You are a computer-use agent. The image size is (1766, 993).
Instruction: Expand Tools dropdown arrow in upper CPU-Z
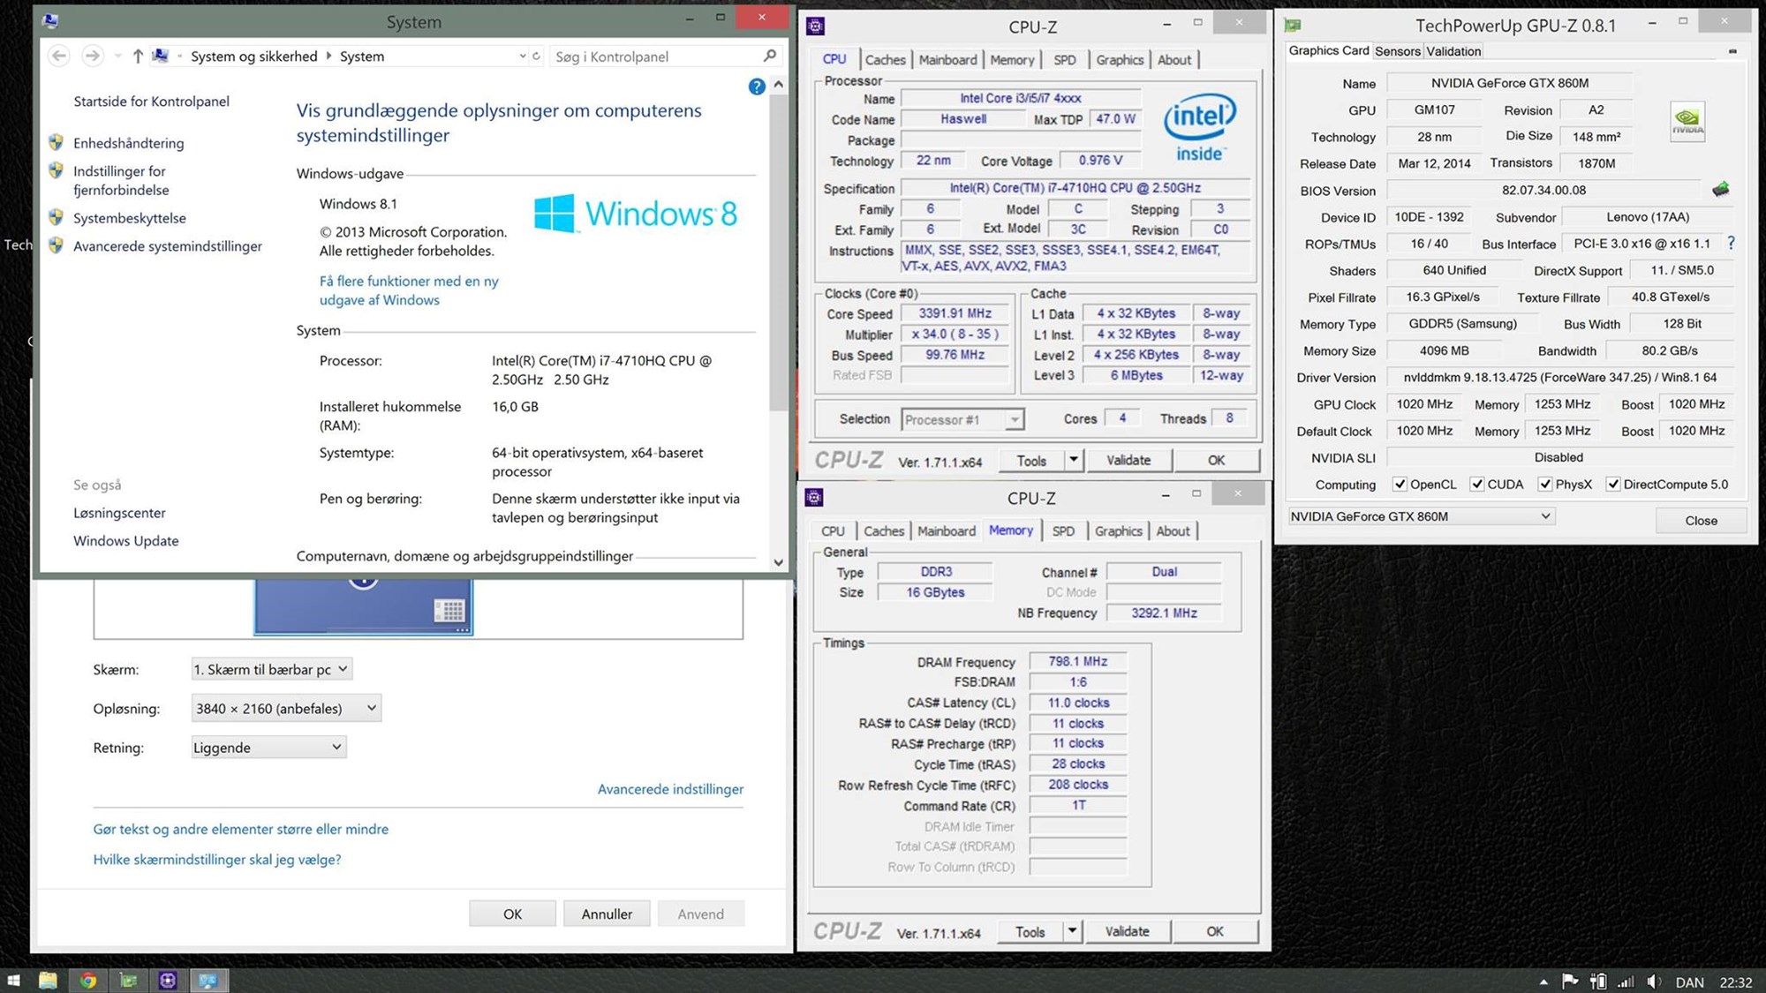[1073, 460]
